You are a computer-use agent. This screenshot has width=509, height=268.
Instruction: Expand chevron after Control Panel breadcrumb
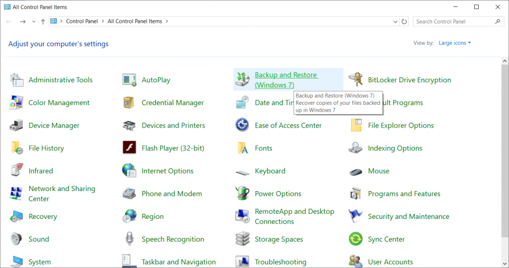coord(103,21)
